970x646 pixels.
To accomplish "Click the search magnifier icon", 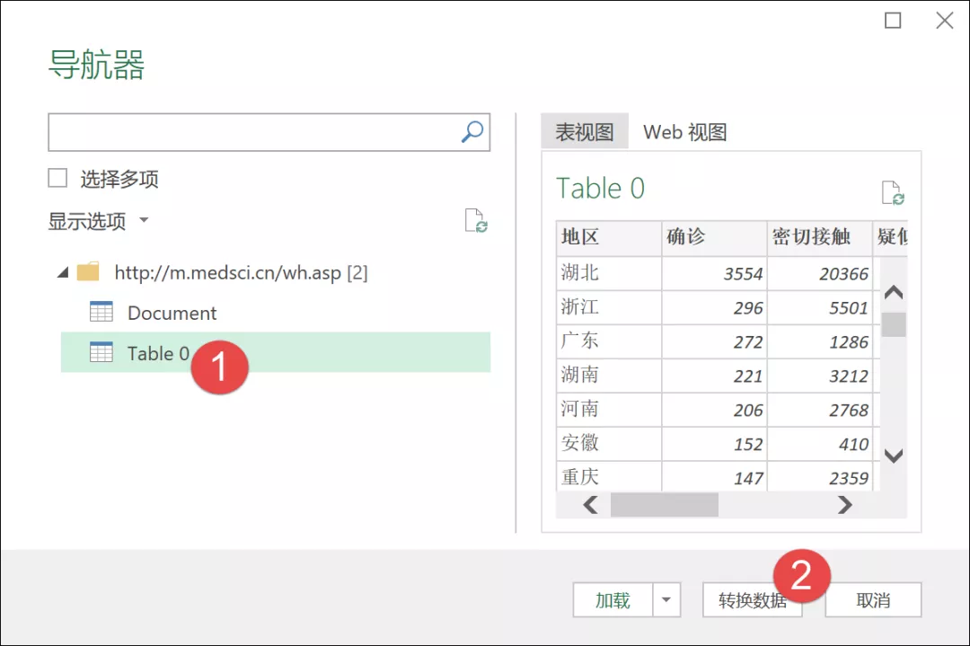I will (472, 132).
